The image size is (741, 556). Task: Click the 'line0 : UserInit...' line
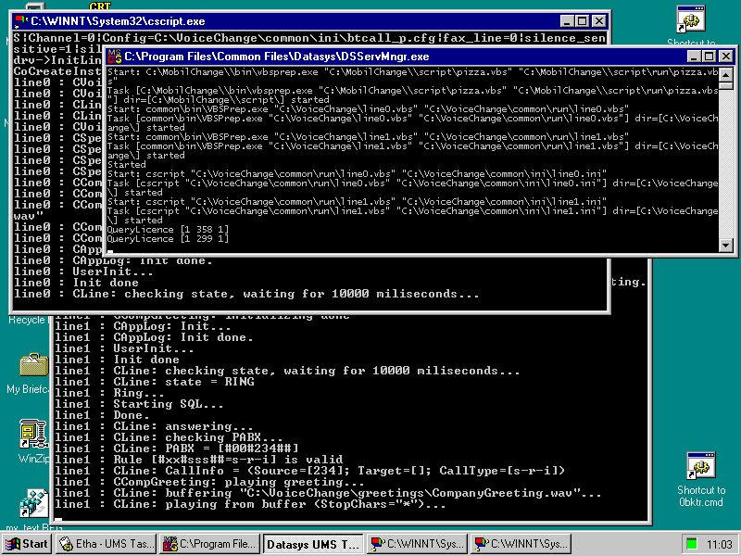point(83,272)
